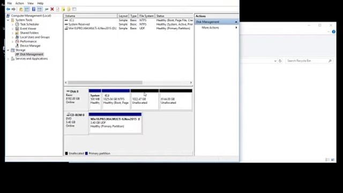Expand the Services and Applications node
343x193 pixels.
point(8,58)
